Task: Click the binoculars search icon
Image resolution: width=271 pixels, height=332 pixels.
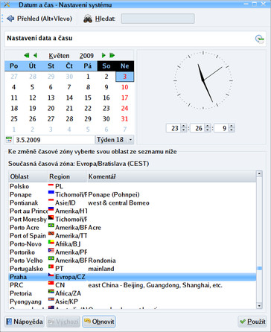Action: pos(88,19)
